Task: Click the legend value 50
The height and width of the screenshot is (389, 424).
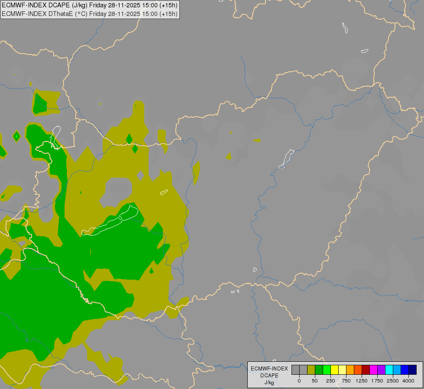Action: 315,381
